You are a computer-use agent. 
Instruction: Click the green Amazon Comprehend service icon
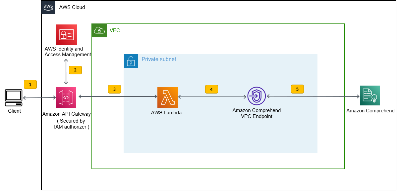coord(369,95)
